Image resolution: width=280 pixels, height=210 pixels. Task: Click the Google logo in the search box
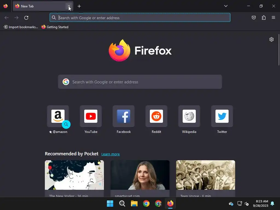(66, 82)
